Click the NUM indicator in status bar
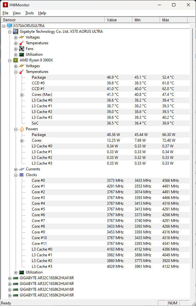The width and height of the screenshot is (196, 306). coord(172,303)
